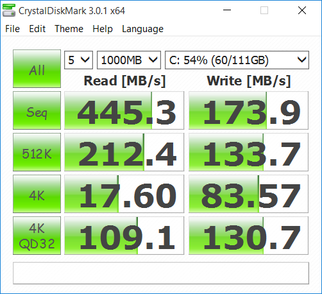
Task: Open the Help menu
Action: coord(103,29)
